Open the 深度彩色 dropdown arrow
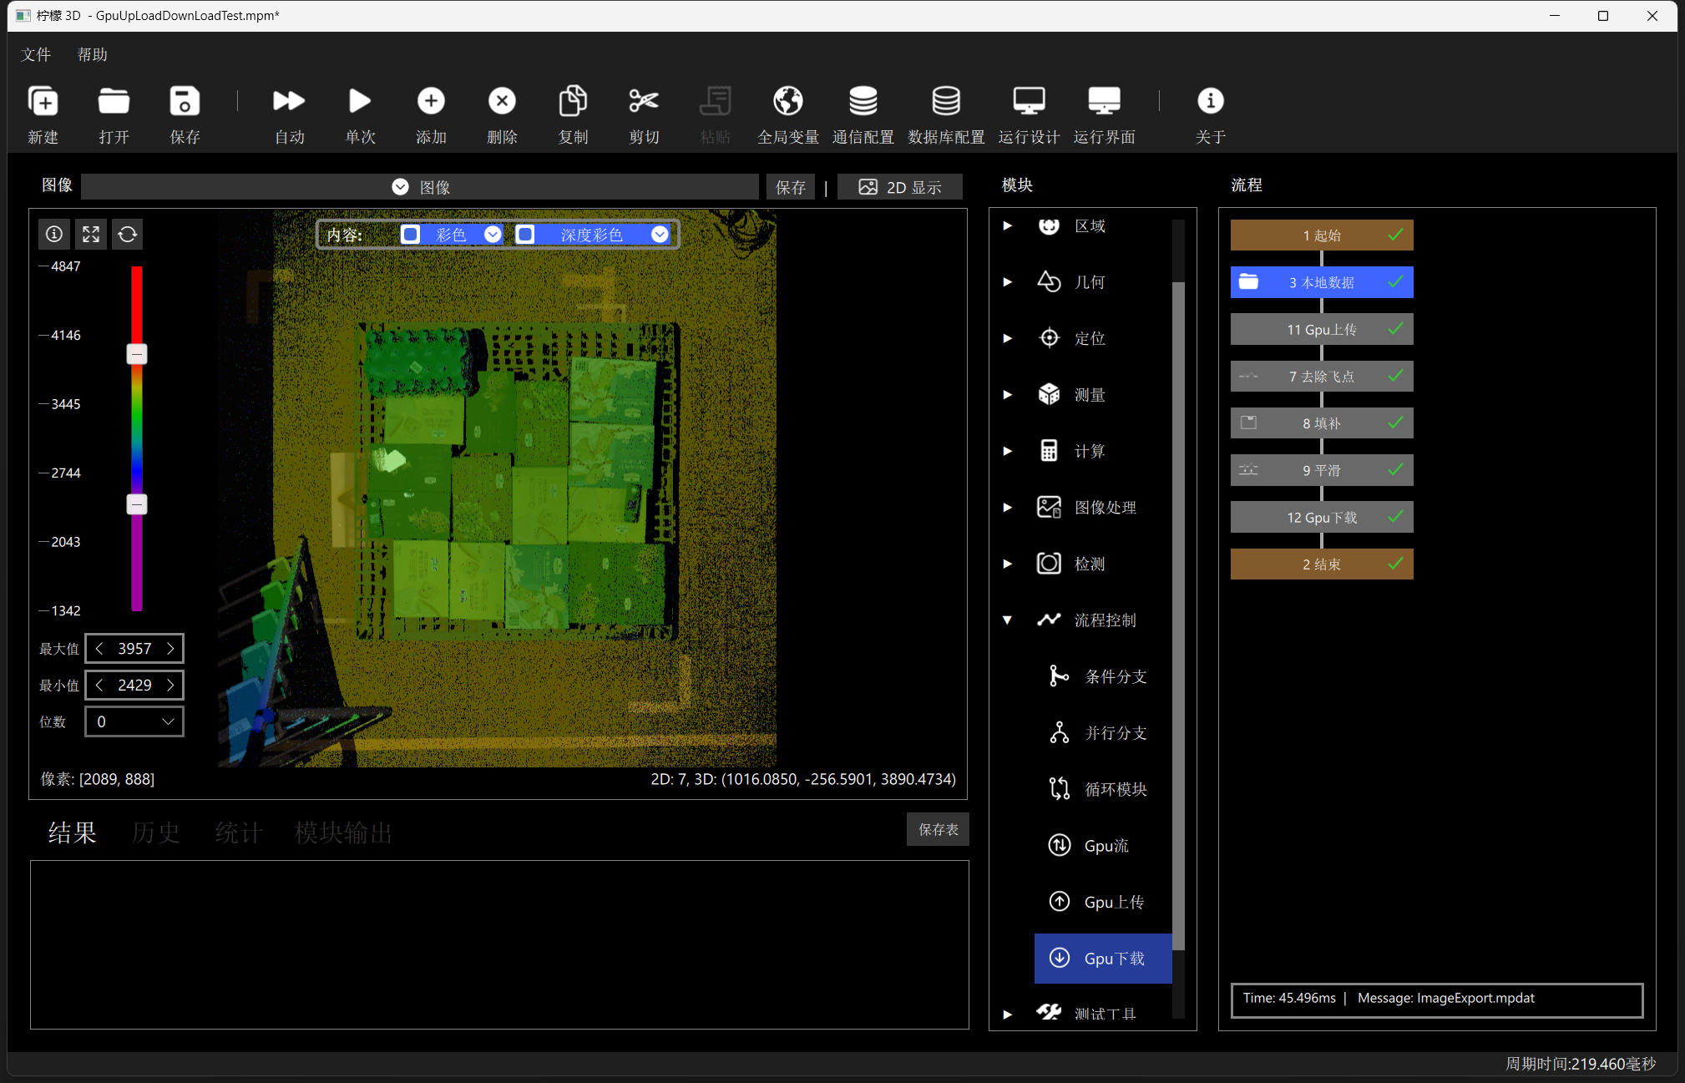 pyautogui.click(x=660, y=235)
